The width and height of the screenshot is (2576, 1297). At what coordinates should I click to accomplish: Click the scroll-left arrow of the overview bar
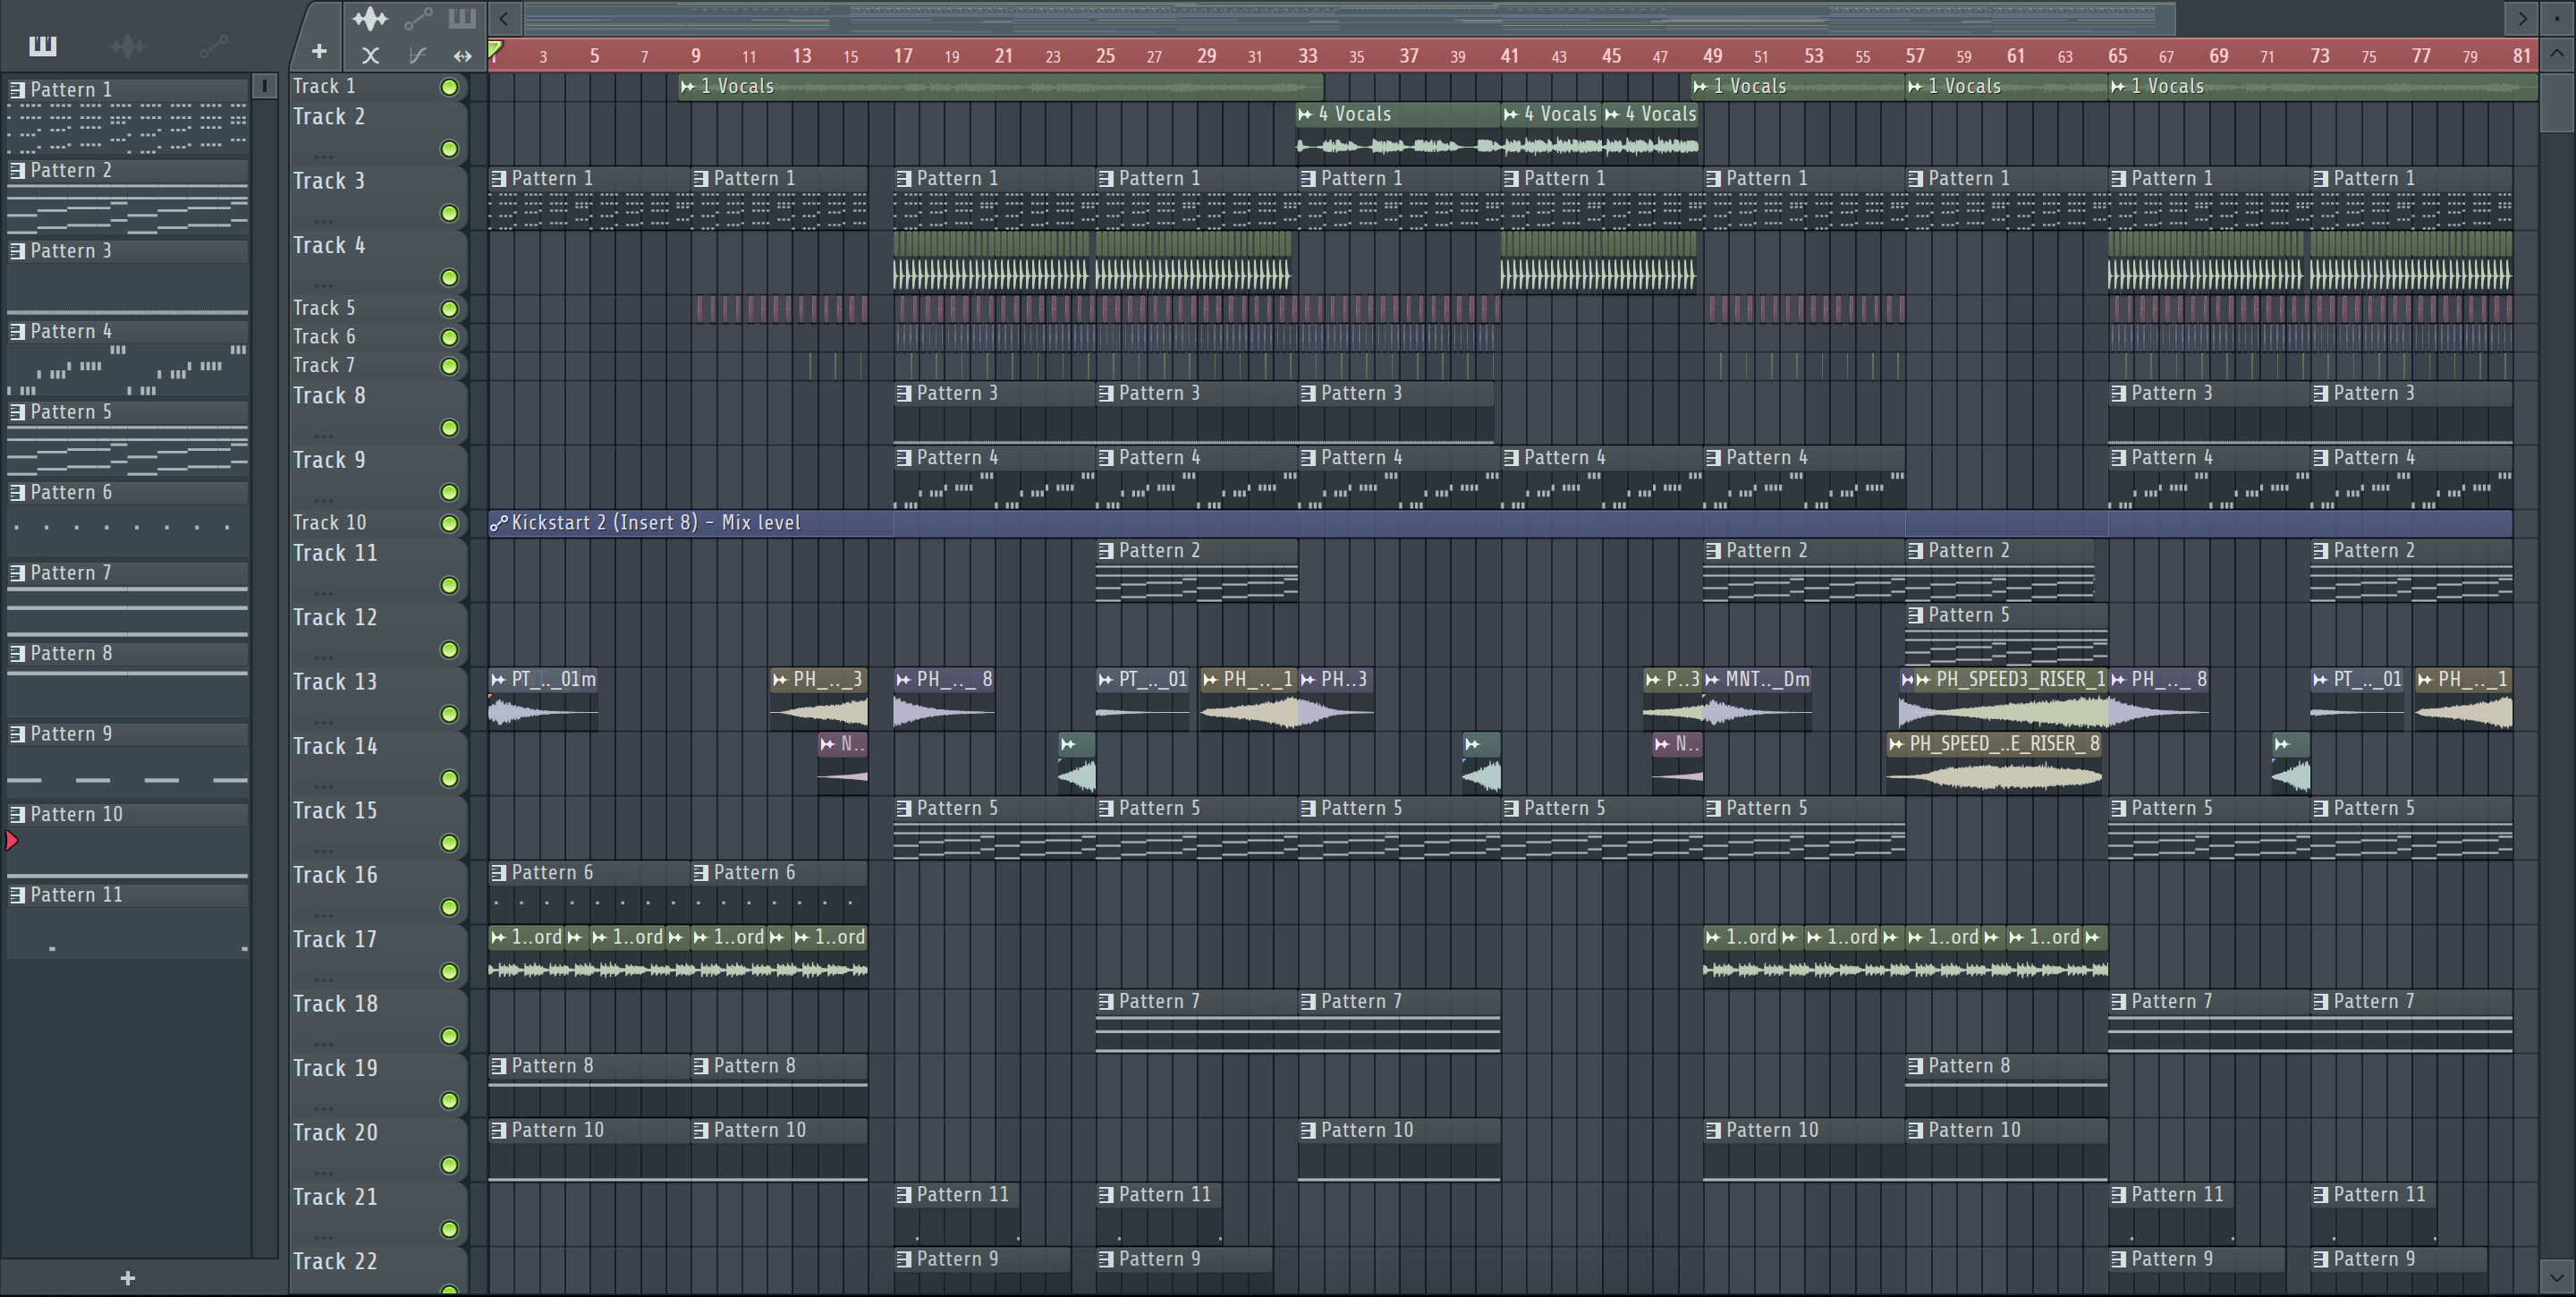pyautogui.click(x=504, y=18)
